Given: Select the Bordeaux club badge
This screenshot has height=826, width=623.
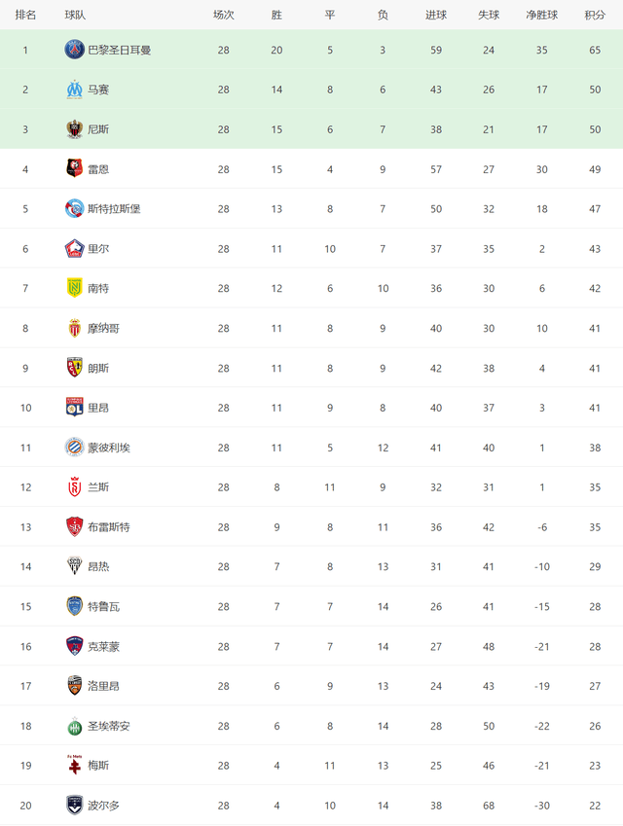Looking at the screenshot, I should [x=74, y=805].
